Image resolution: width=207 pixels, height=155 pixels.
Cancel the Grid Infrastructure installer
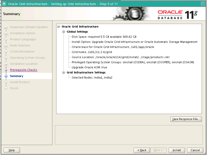195,150
